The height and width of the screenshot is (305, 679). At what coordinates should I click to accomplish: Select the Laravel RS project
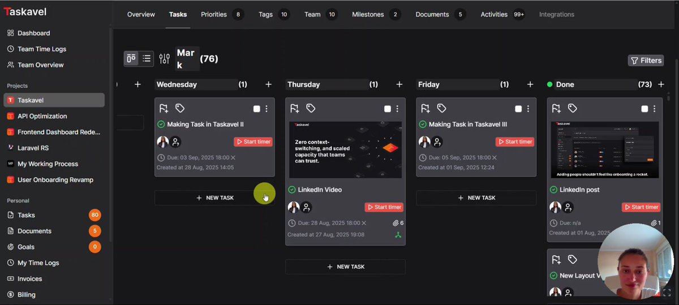[33, 148]
